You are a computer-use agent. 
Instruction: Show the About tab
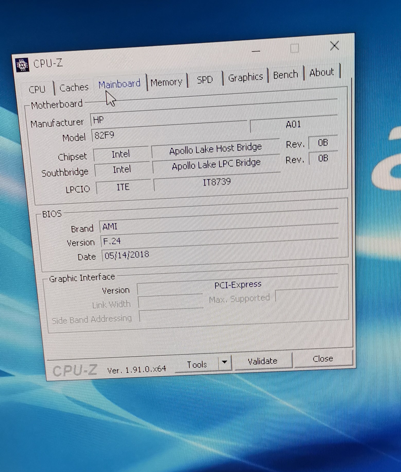click(x=322, y=73)
